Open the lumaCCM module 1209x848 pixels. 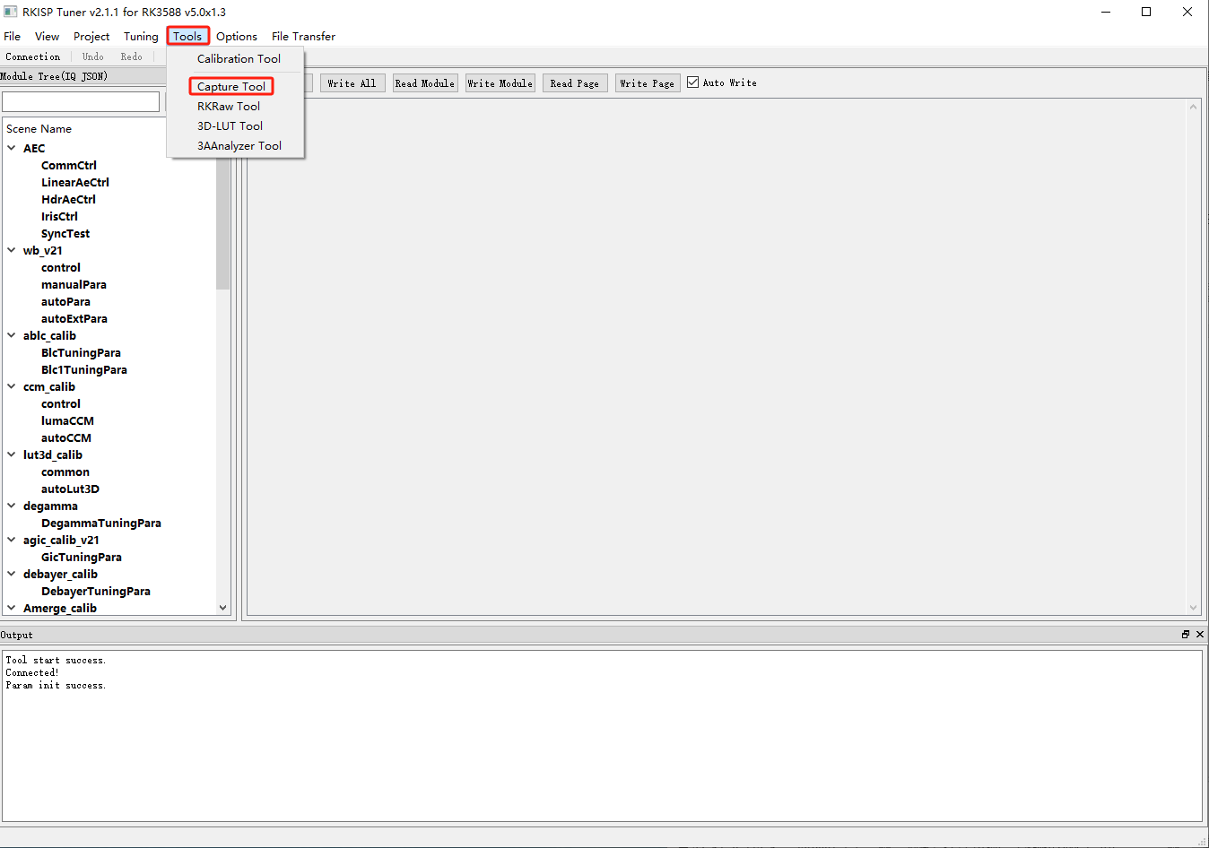point(67,421)
